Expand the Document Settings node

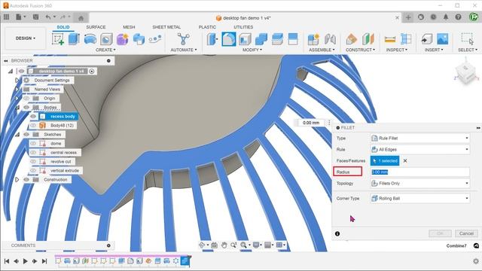click(17, 81)
